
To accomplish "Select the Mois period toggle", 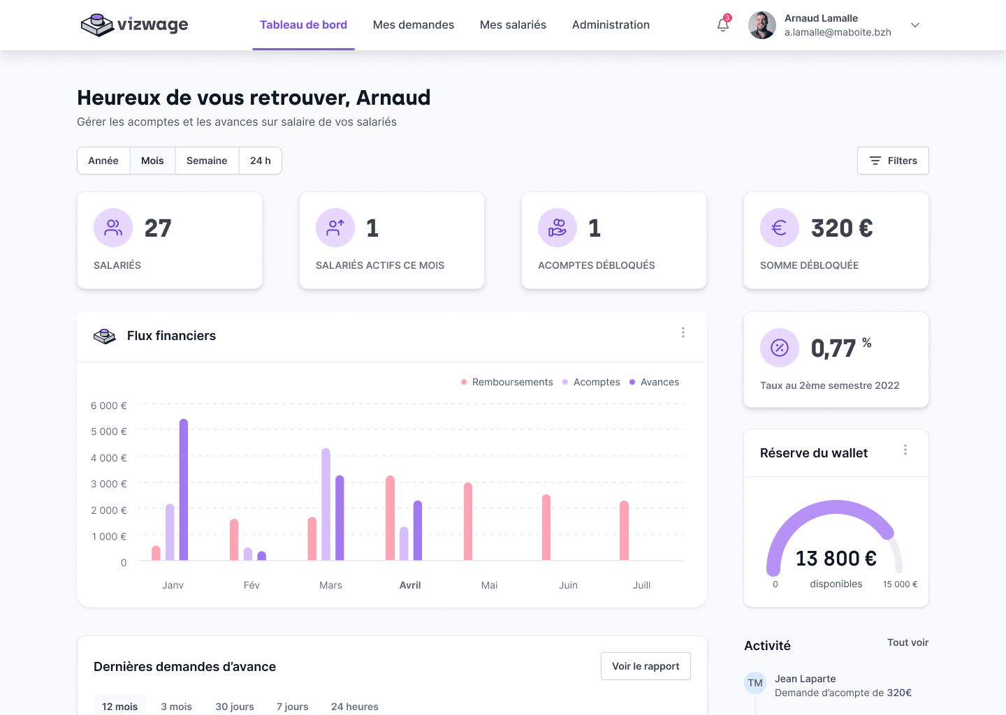I will (152, 161).
